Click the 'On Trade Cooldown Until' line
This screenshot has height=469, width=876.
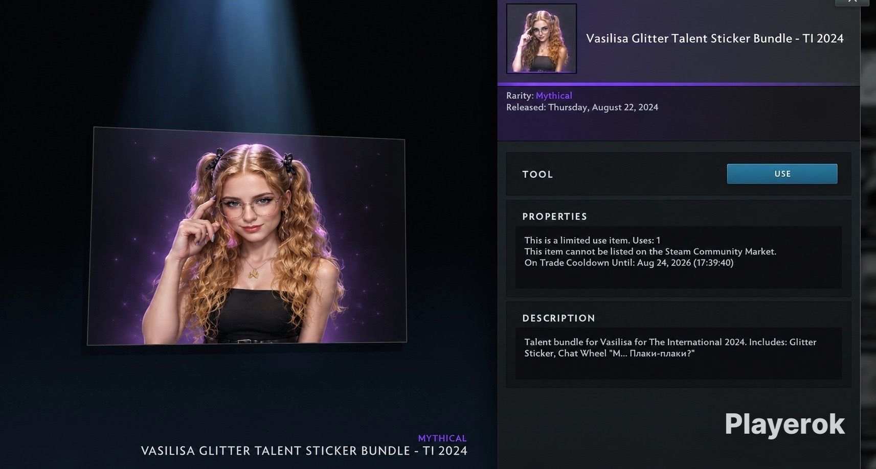628,263
